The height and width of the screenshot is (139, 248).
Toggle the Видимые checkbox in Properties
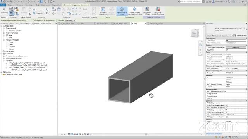tap(227, 50)
